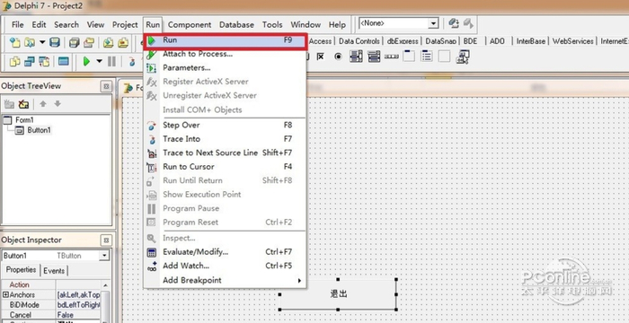Click the new item icon in Object TreeView
The width and height of the screenshot is (629, 323).
(x=9, y=104)
